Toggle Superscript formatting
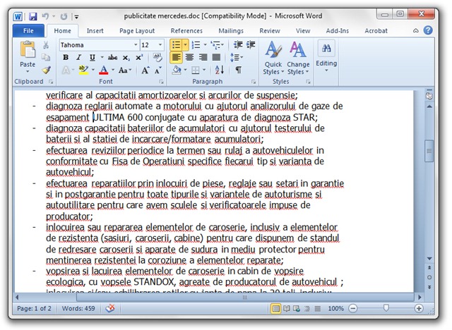The width and height of the screenshot is (452, 330). click(139, 57)
